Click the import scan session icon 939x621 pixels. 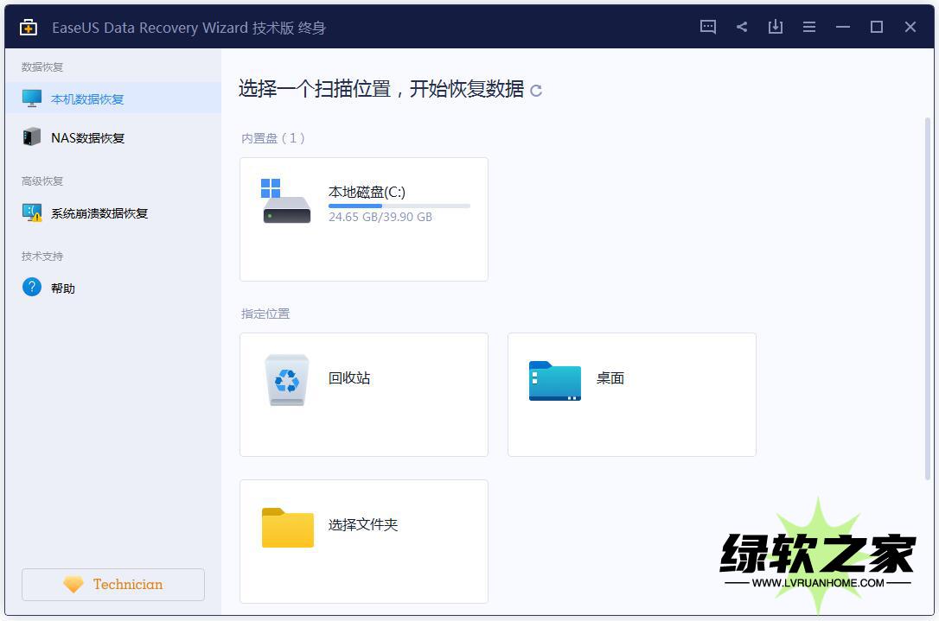point(776,27)
